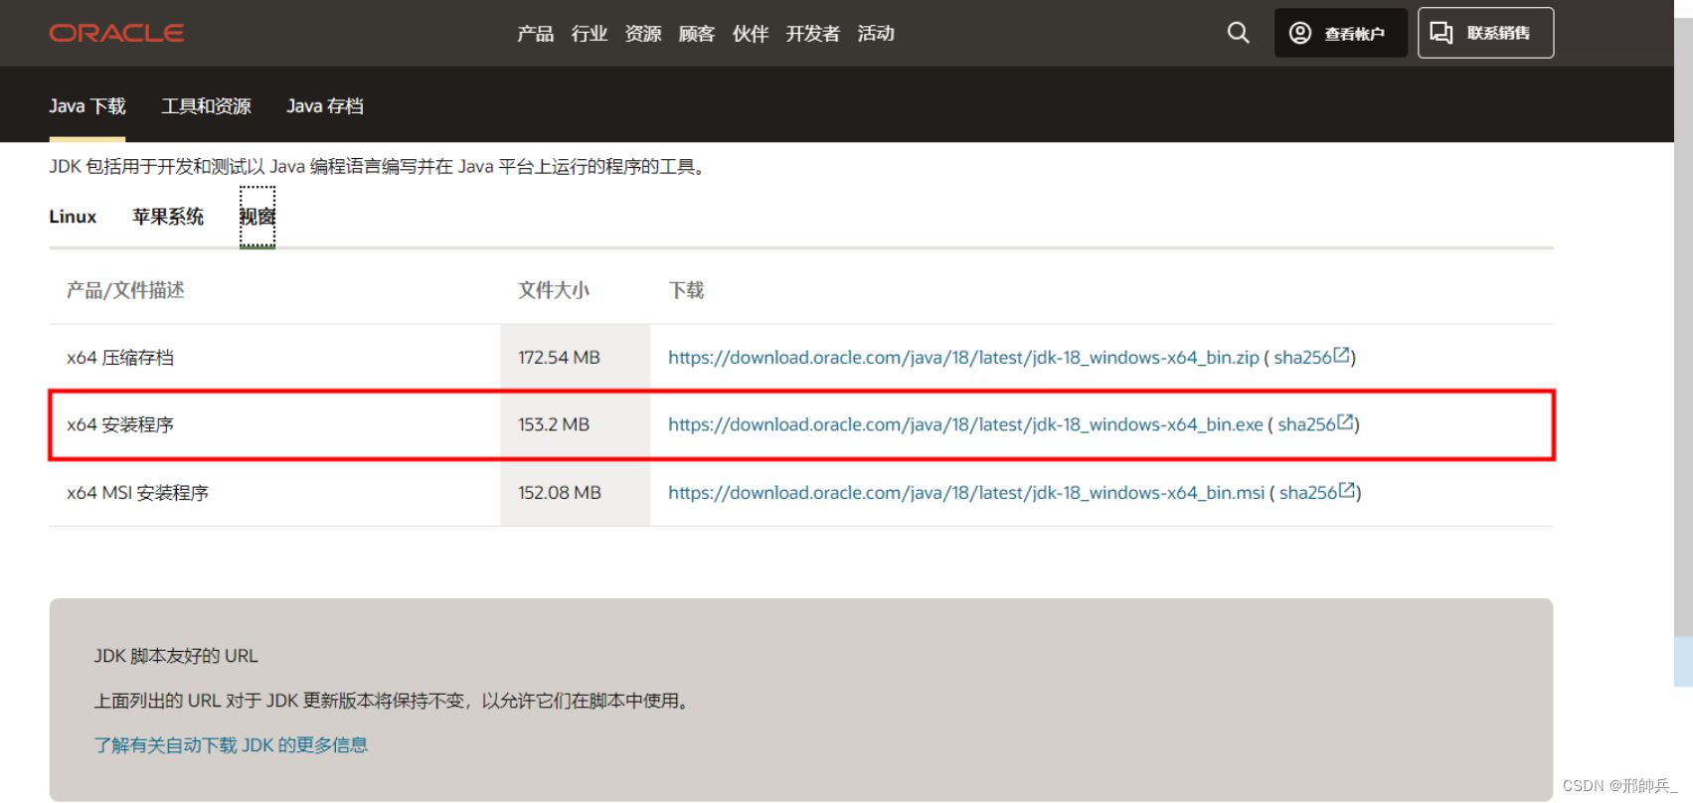The image size is (1693, 803).
Task: Open sha256 link for exe installer
Action: click(x=1306, y=425)
